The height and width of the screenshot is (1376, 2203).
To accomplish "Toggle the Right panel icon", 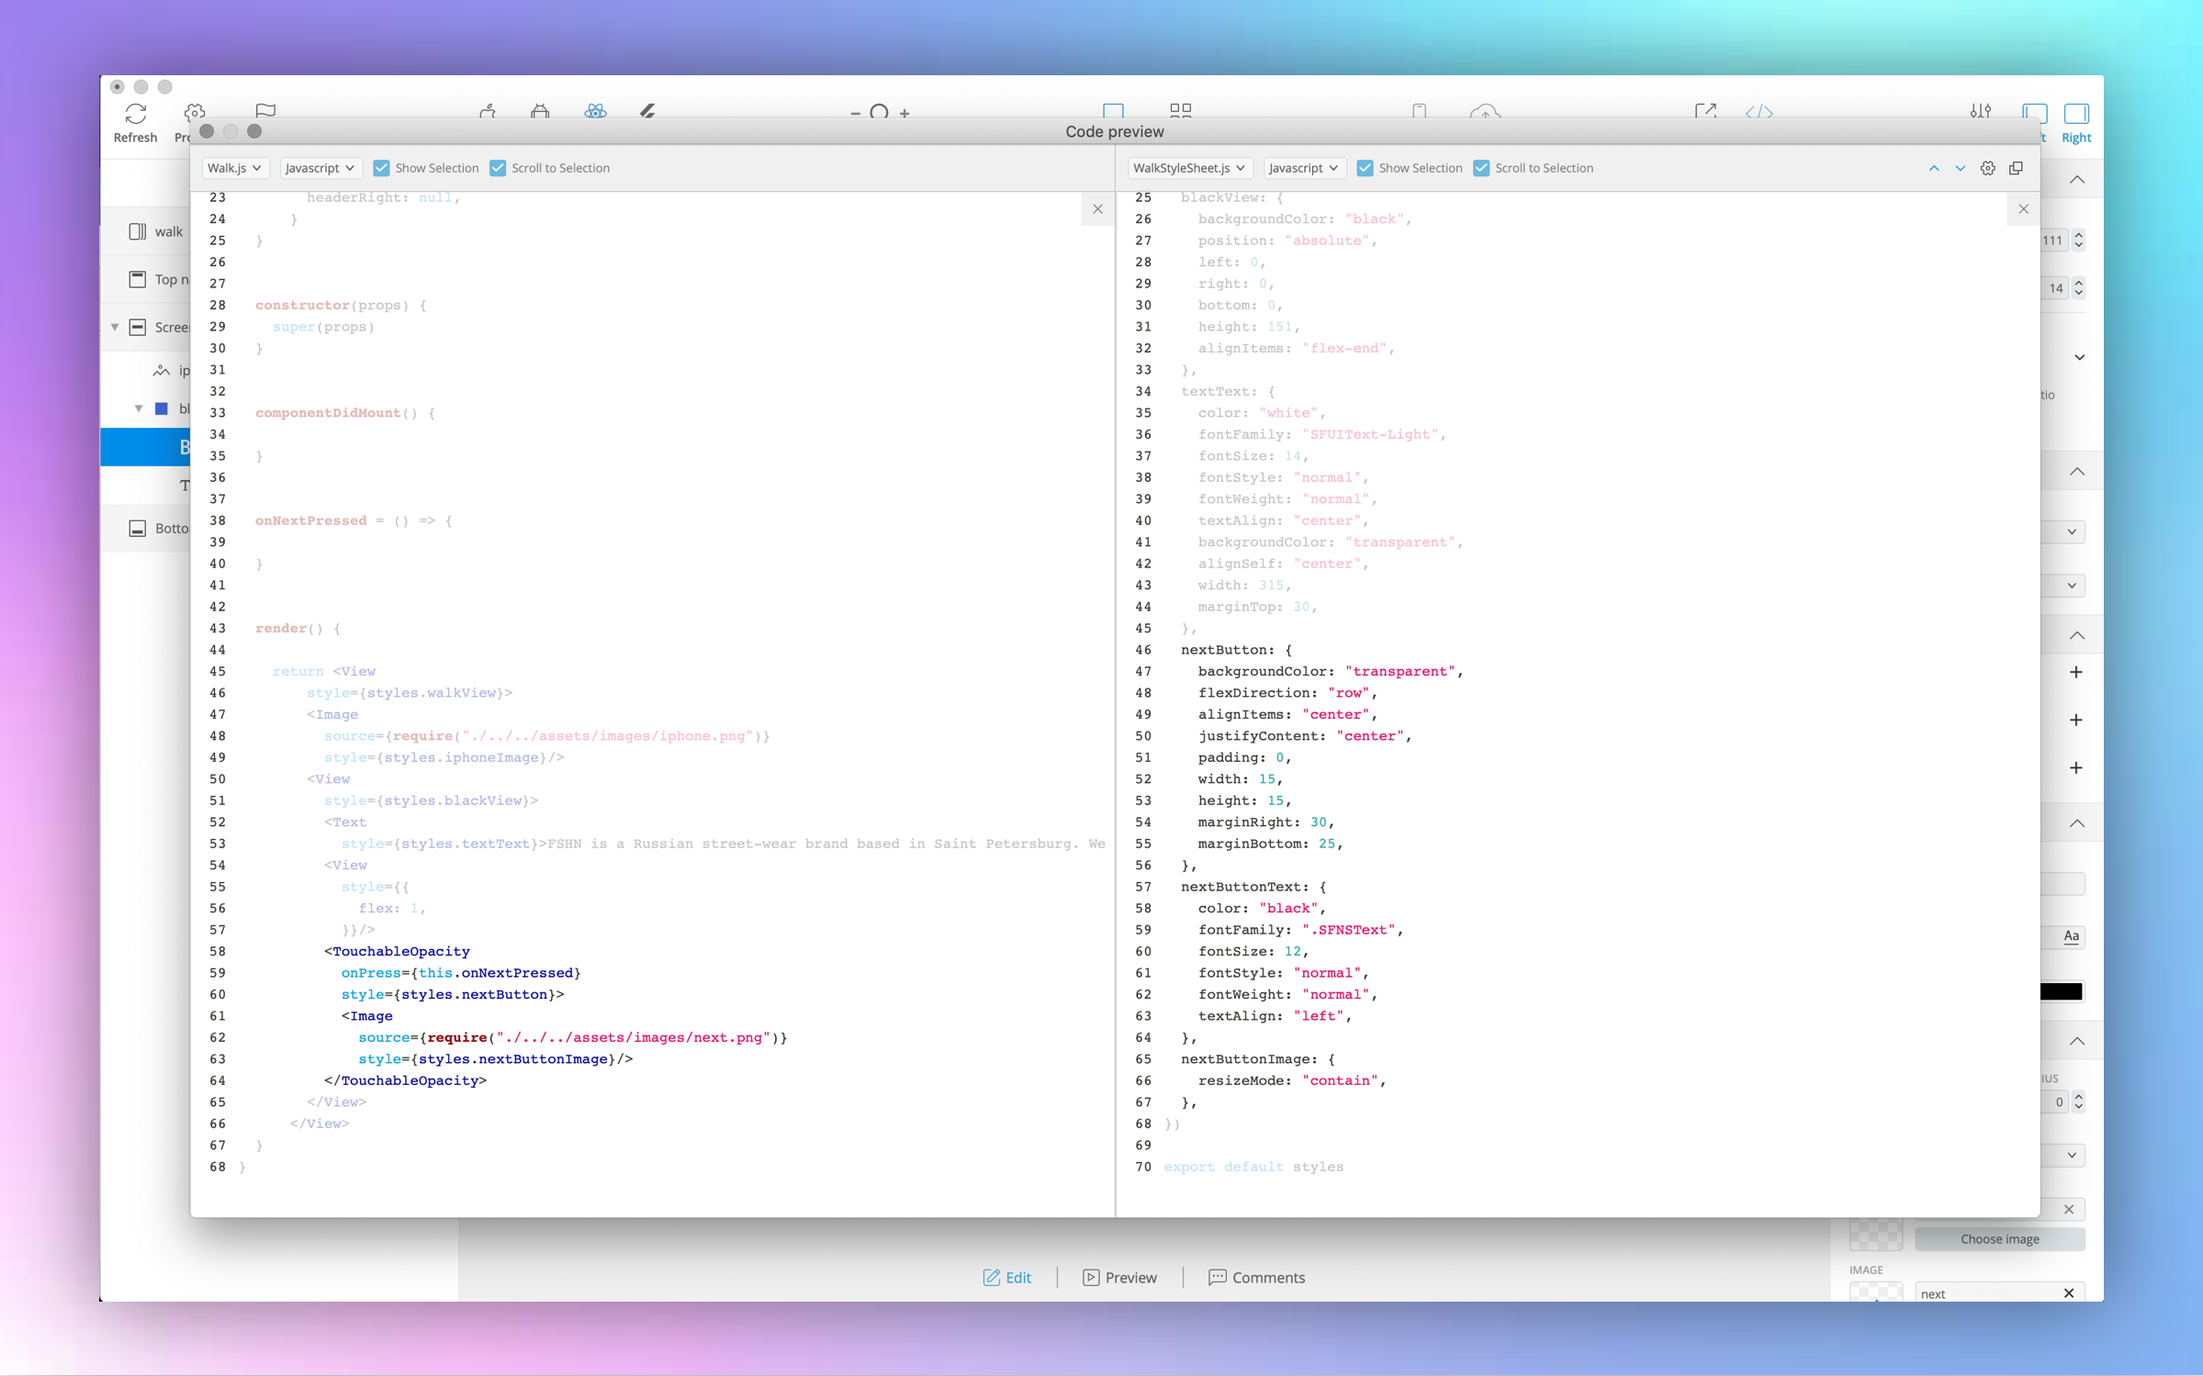I will pyautogui.click(x=2076, y=113).
